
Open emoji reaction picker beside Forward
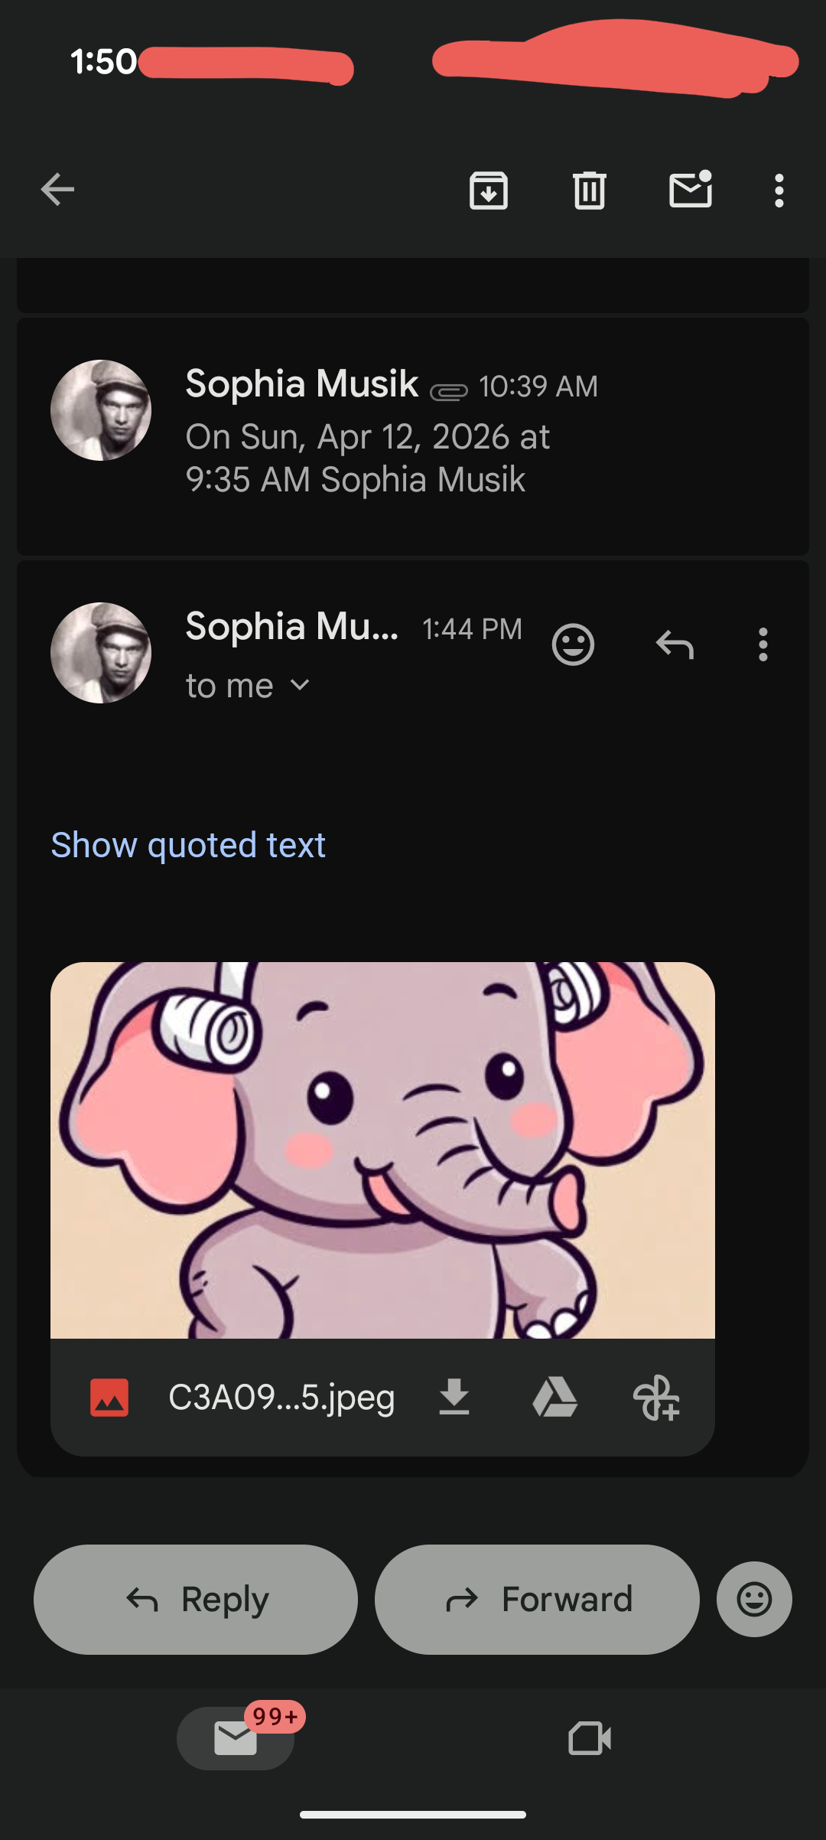(x=754, y=1599)
